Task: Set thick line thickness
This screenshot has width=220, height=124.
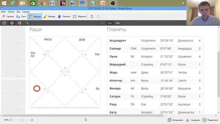Action: [x=118, y=23]
